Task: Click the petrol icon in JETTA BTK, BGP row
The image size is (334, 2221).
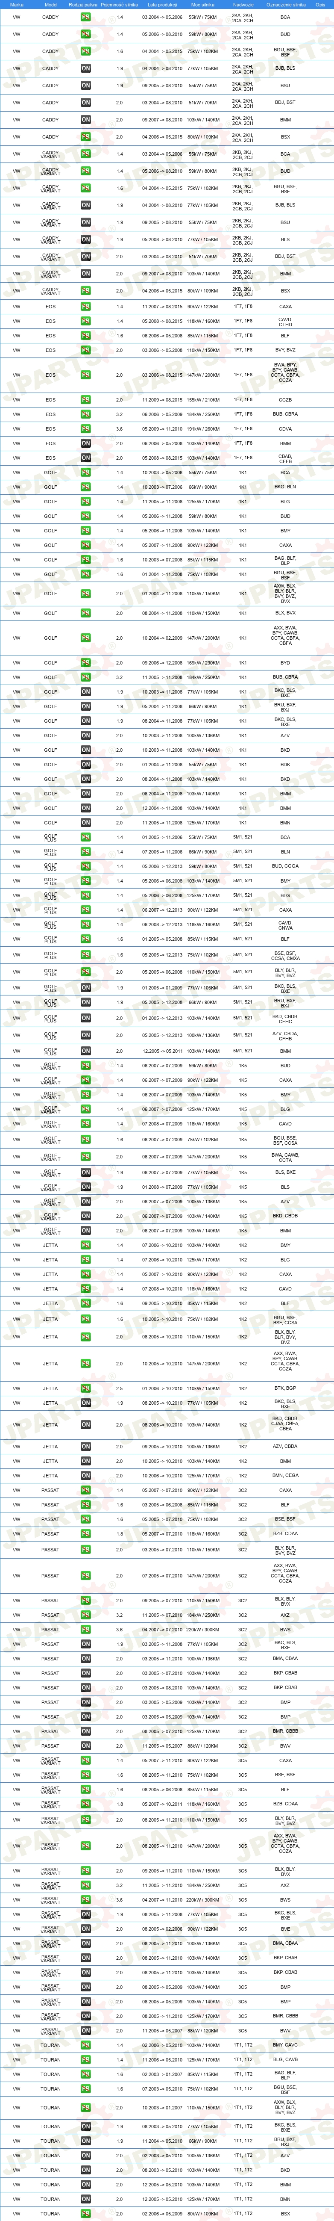Action: pyautogui.click(x=85, y=1389)
